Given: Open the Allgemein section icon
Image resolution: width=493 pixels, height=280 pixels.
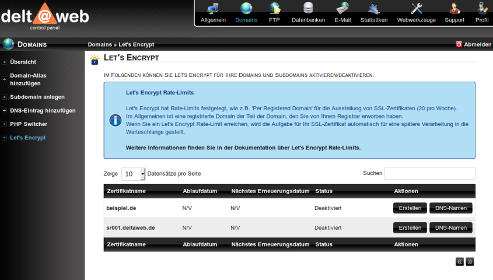Looking at the screenshot, I should click(x=213, y=8).
